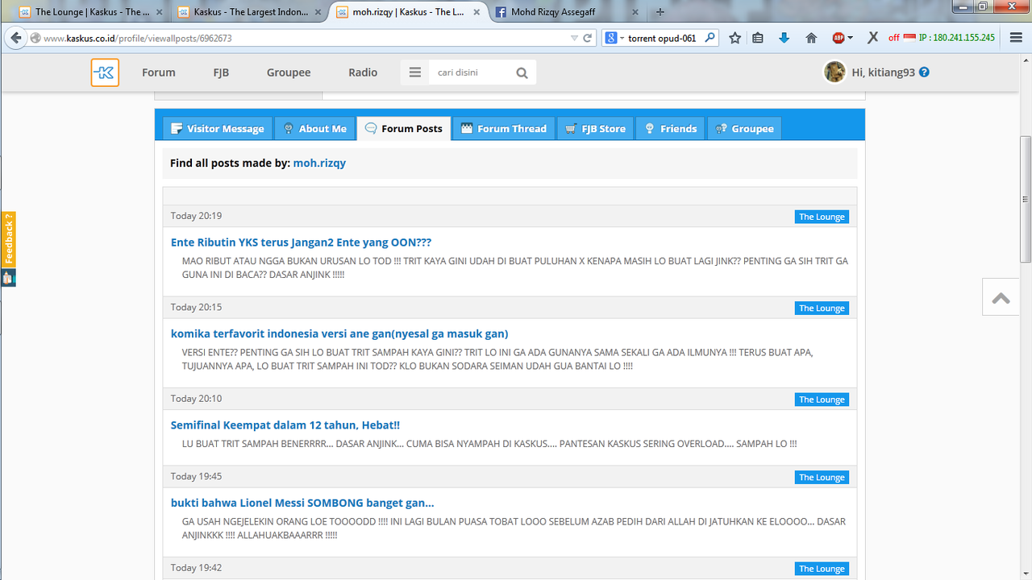Click the 'Today 20:19' timestamp
Screen dimensions: 1032x580
point(196,216)
